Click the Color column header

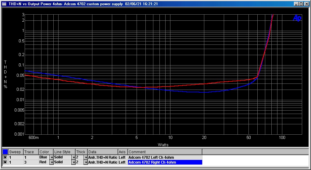46,152
